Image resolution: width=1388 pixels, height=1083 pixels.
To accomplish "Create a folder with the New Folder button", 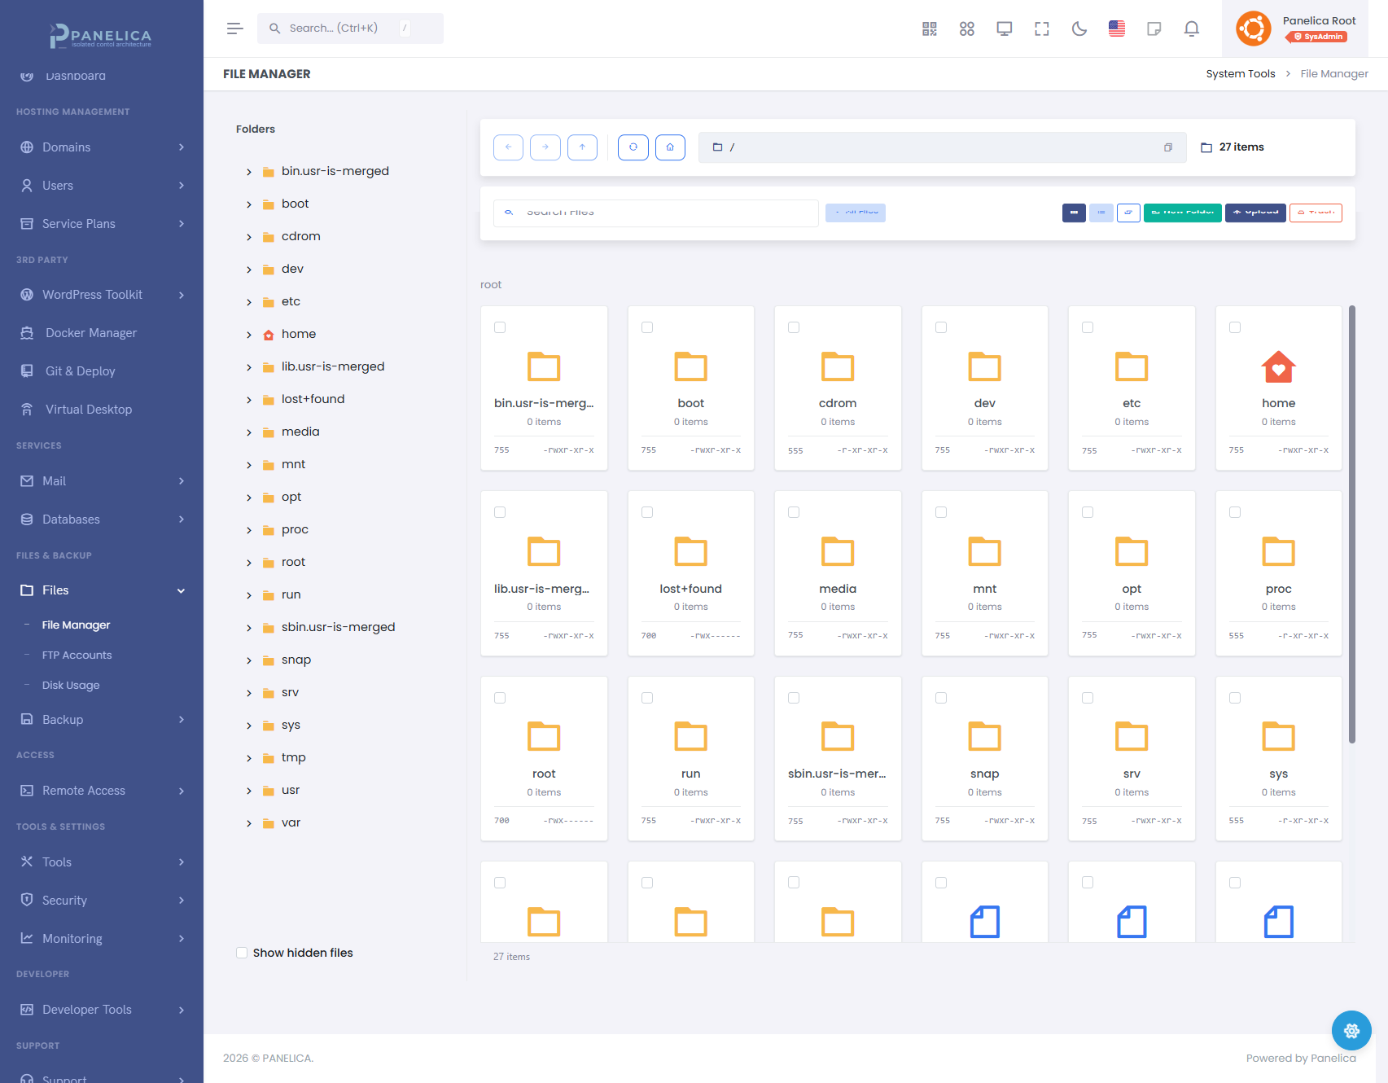I will 1182,213.
